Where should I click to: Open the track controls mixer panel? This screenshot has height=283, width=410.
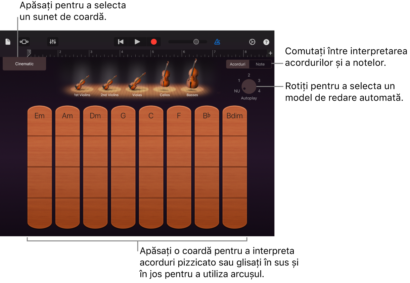point(53,42)
